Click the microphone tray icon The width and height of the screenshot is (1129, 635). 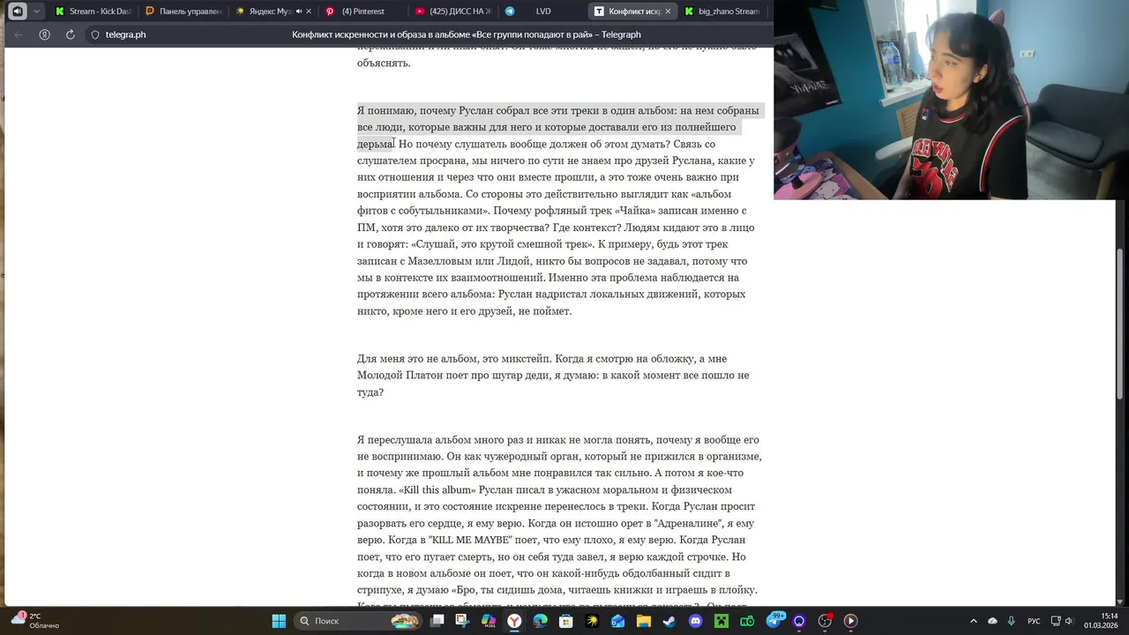(x=1011, y=621)
